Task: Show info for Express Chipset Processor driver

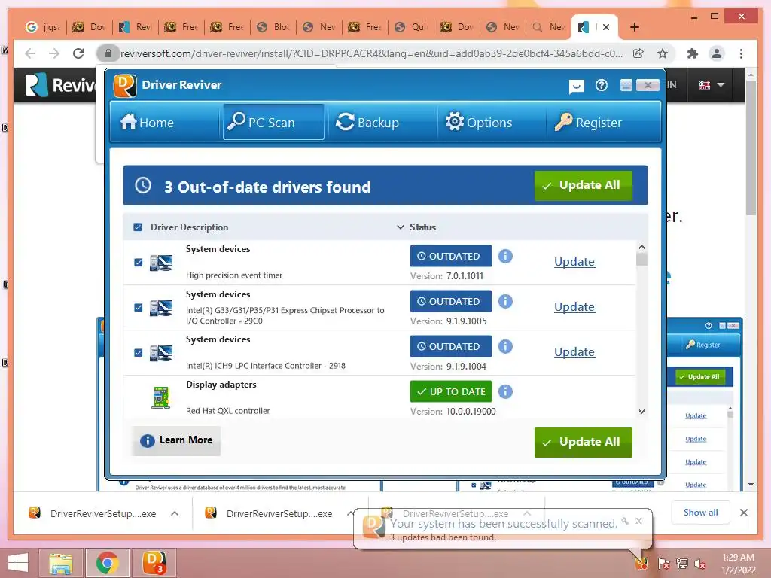Action: pyautogui.click(x=505, y=301)
